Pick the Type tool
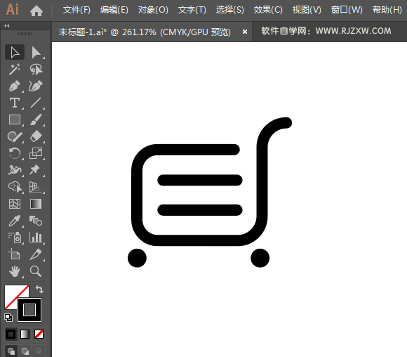407x357 pixels. tap(15, 103)
